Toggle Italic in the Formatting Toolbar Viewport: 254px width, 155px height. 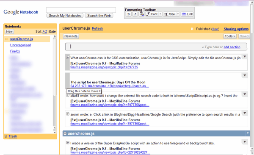point(135,14)
